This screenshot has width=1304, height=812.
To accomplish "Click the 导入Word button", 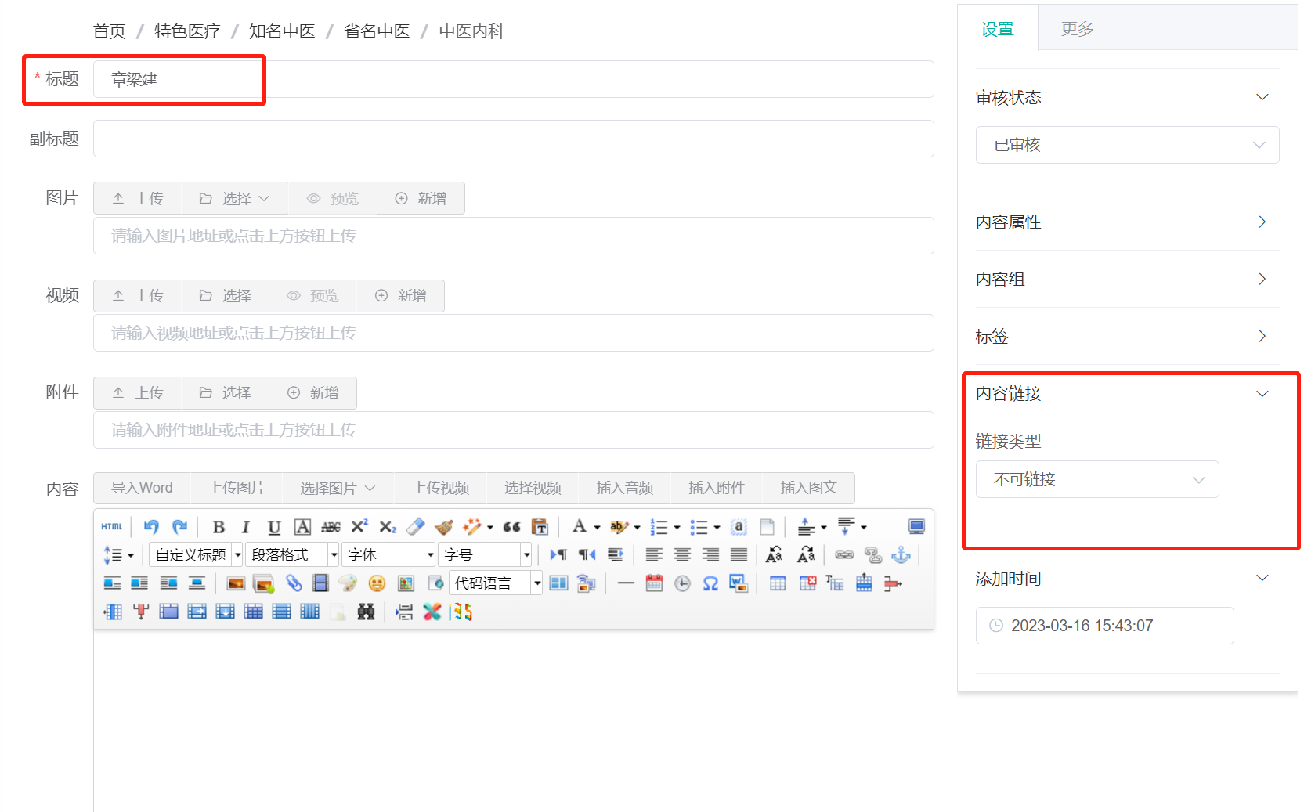I will [142, 487].
